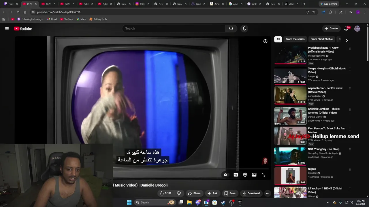
Task: Open Chrome extensions puzzle icon
Action: (x=330, y=12)
